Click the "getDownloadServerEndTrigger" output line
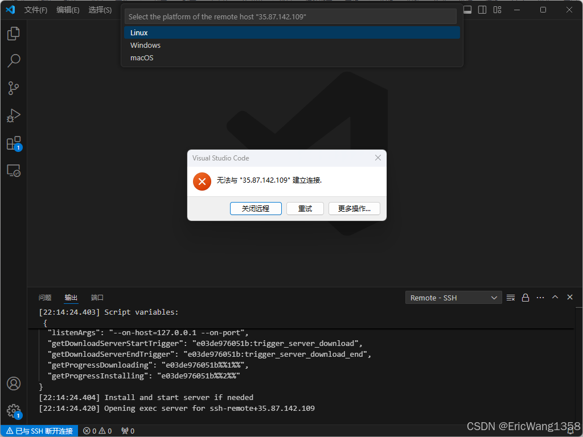Screen dimensions: 583x437 click(x=210, y=354)
